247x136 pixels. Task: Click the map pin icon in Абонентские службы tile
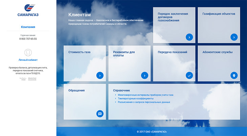(234, 76)
